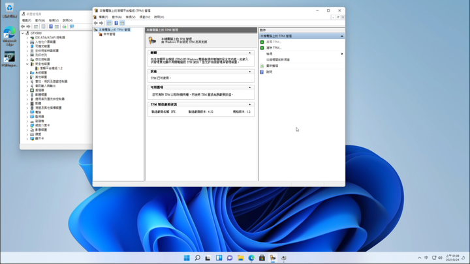The image size is (470, 264).
Task: Collapse GTX980 root node in Device Manager
Action: 23,33
